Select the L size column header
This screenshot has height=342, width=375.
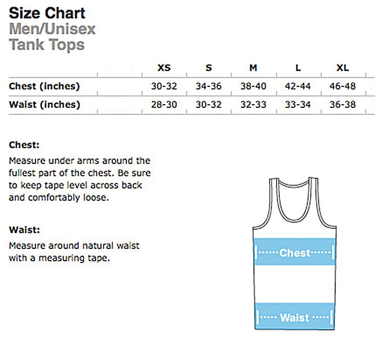pyautogui.click(x=298, y=68)
